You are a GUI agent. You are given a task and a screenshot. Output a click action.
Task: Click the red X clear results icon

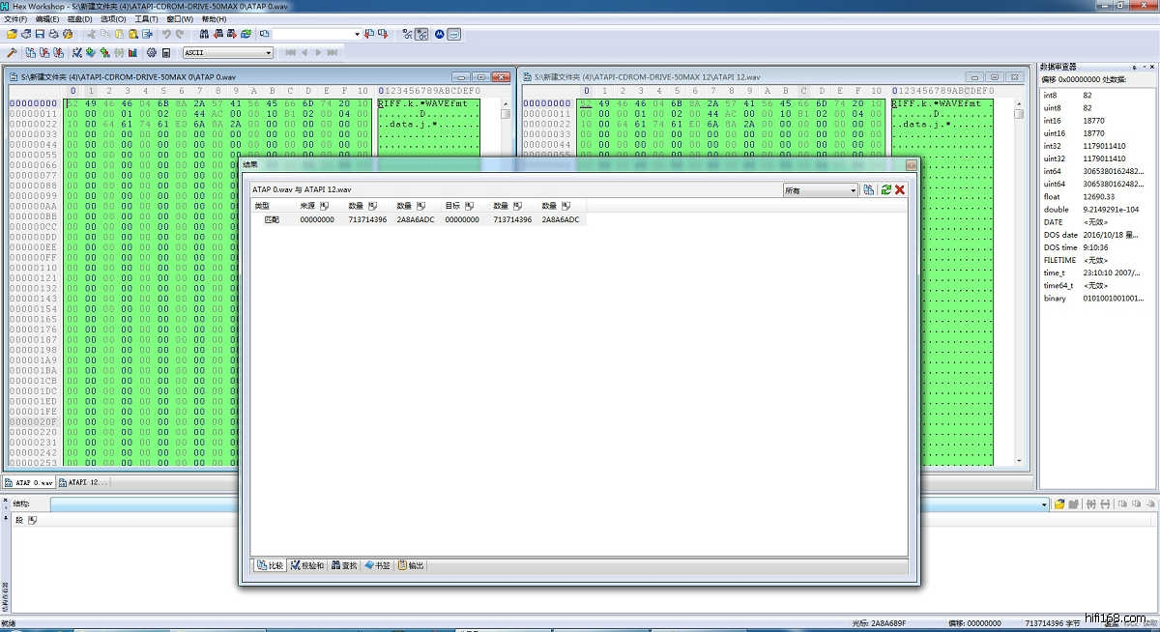900,190
